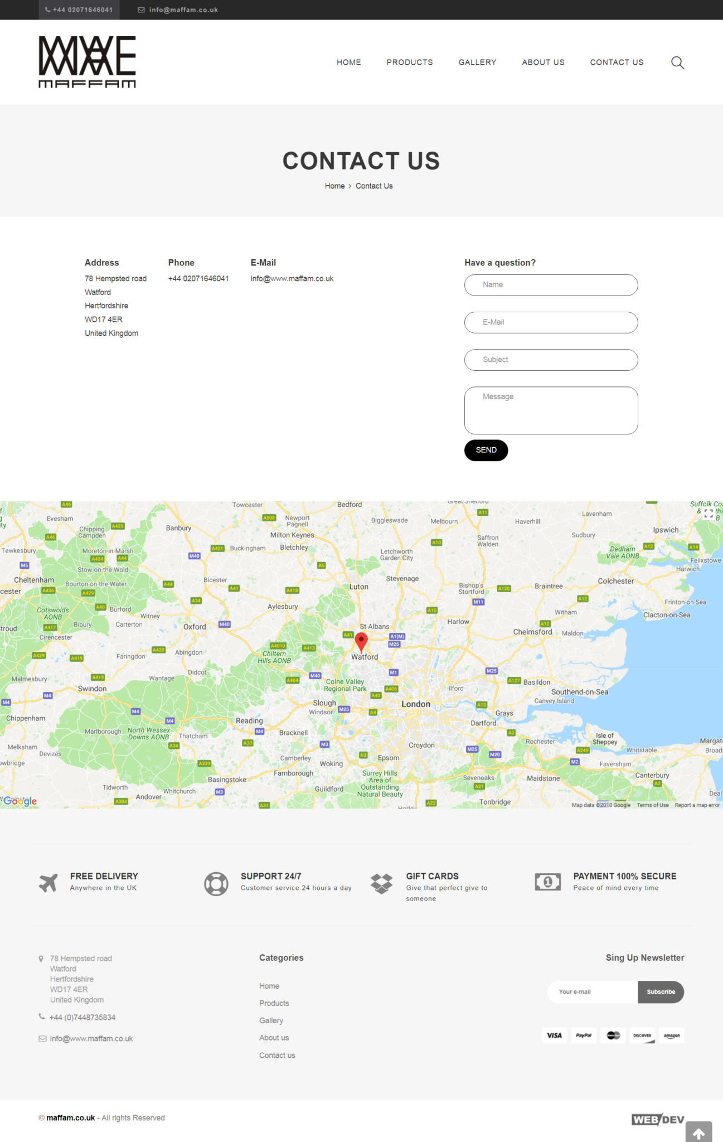Screen dimensions: 723x1142
Task: Click the newsletter Your e-mail field
Action: (x=592, y=992)
